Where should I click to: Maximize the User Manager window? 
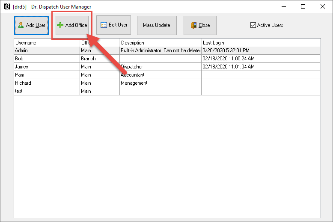pyautogui.click(x=303, y=6)
